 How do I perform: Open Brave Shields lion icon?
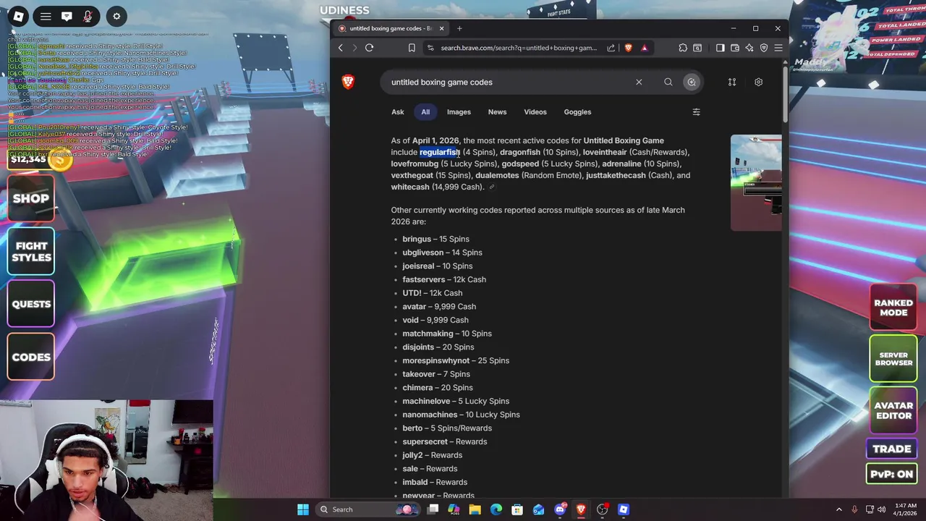click(x=628, y=48)
